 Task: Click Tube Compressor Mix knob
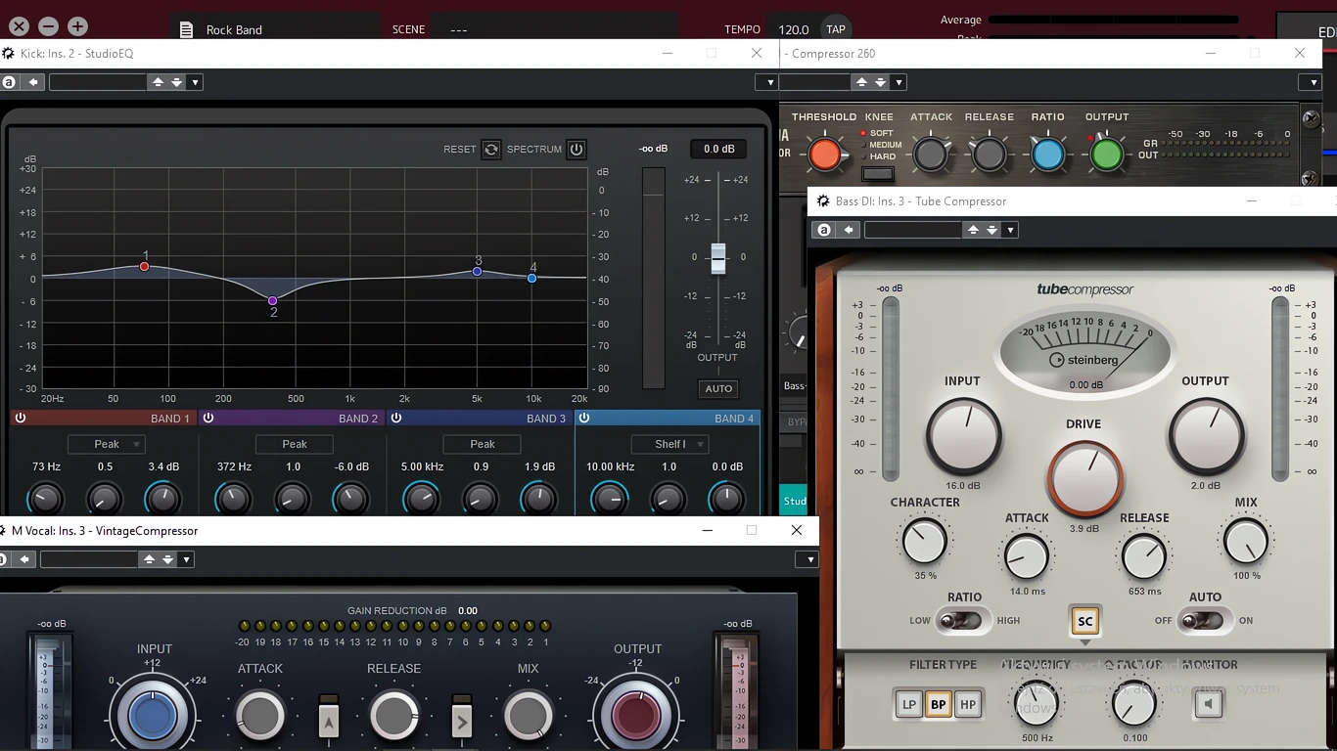(x=1246, y=541)
